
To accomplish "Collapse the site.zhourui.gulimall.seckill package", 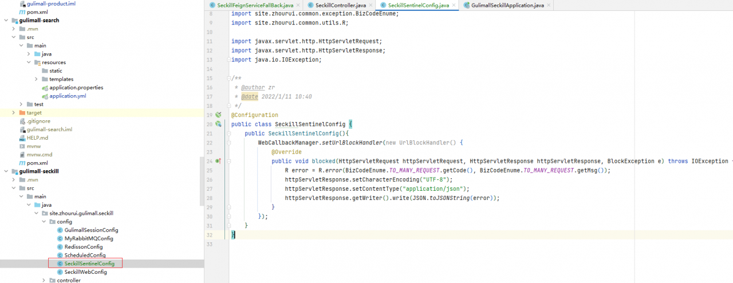I will (36, 213).
